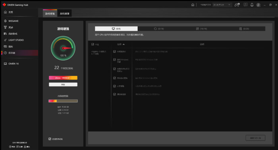Open the privacy lock link at sidebar bottom
278x150 pixels.
coord(27,147)
